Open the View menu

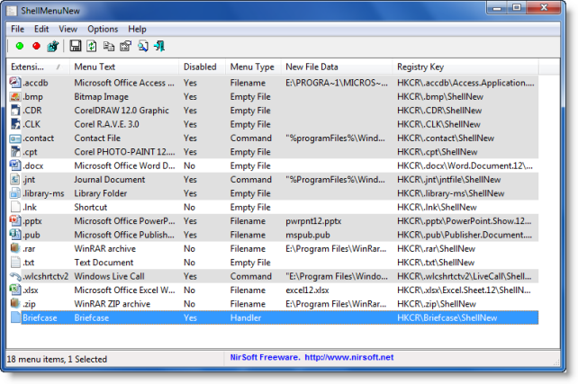click(68, 29)
